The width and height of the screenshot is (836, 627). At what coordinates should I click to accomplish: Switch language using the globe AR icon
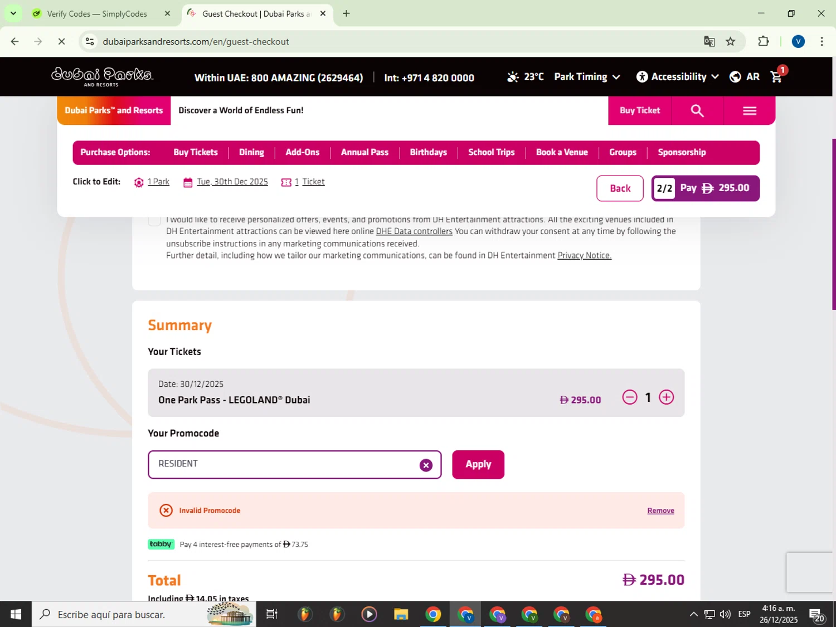[x=745, y=77]
